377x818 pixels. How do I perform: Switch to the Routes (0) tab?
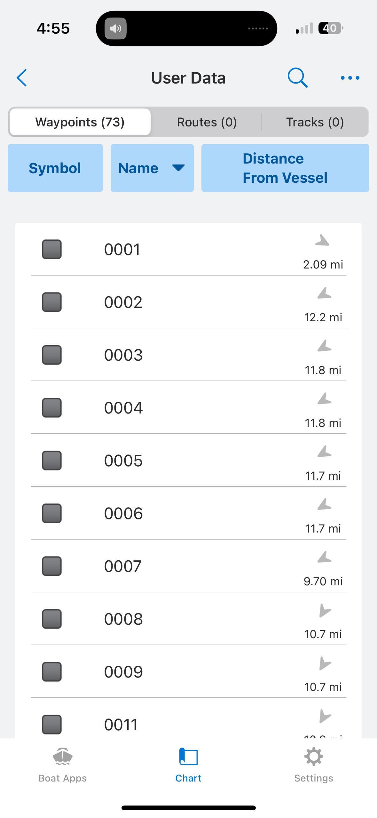[207, 122]
